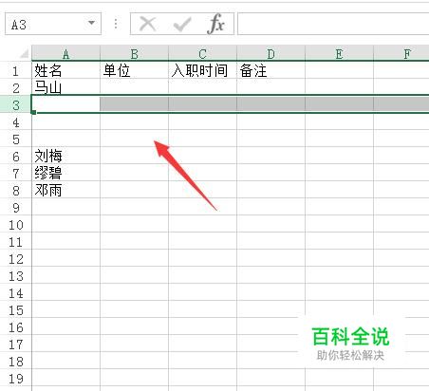Select column F header

point(401,54)
